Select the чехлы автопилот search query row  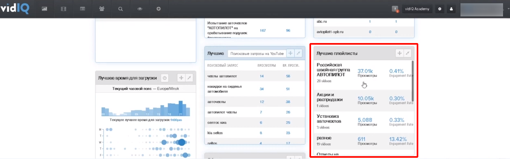pyautogui.click(x=255, y=76)
